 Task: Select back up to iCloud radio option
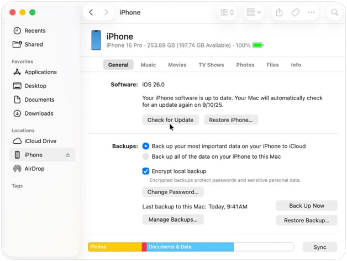[146, 146]
